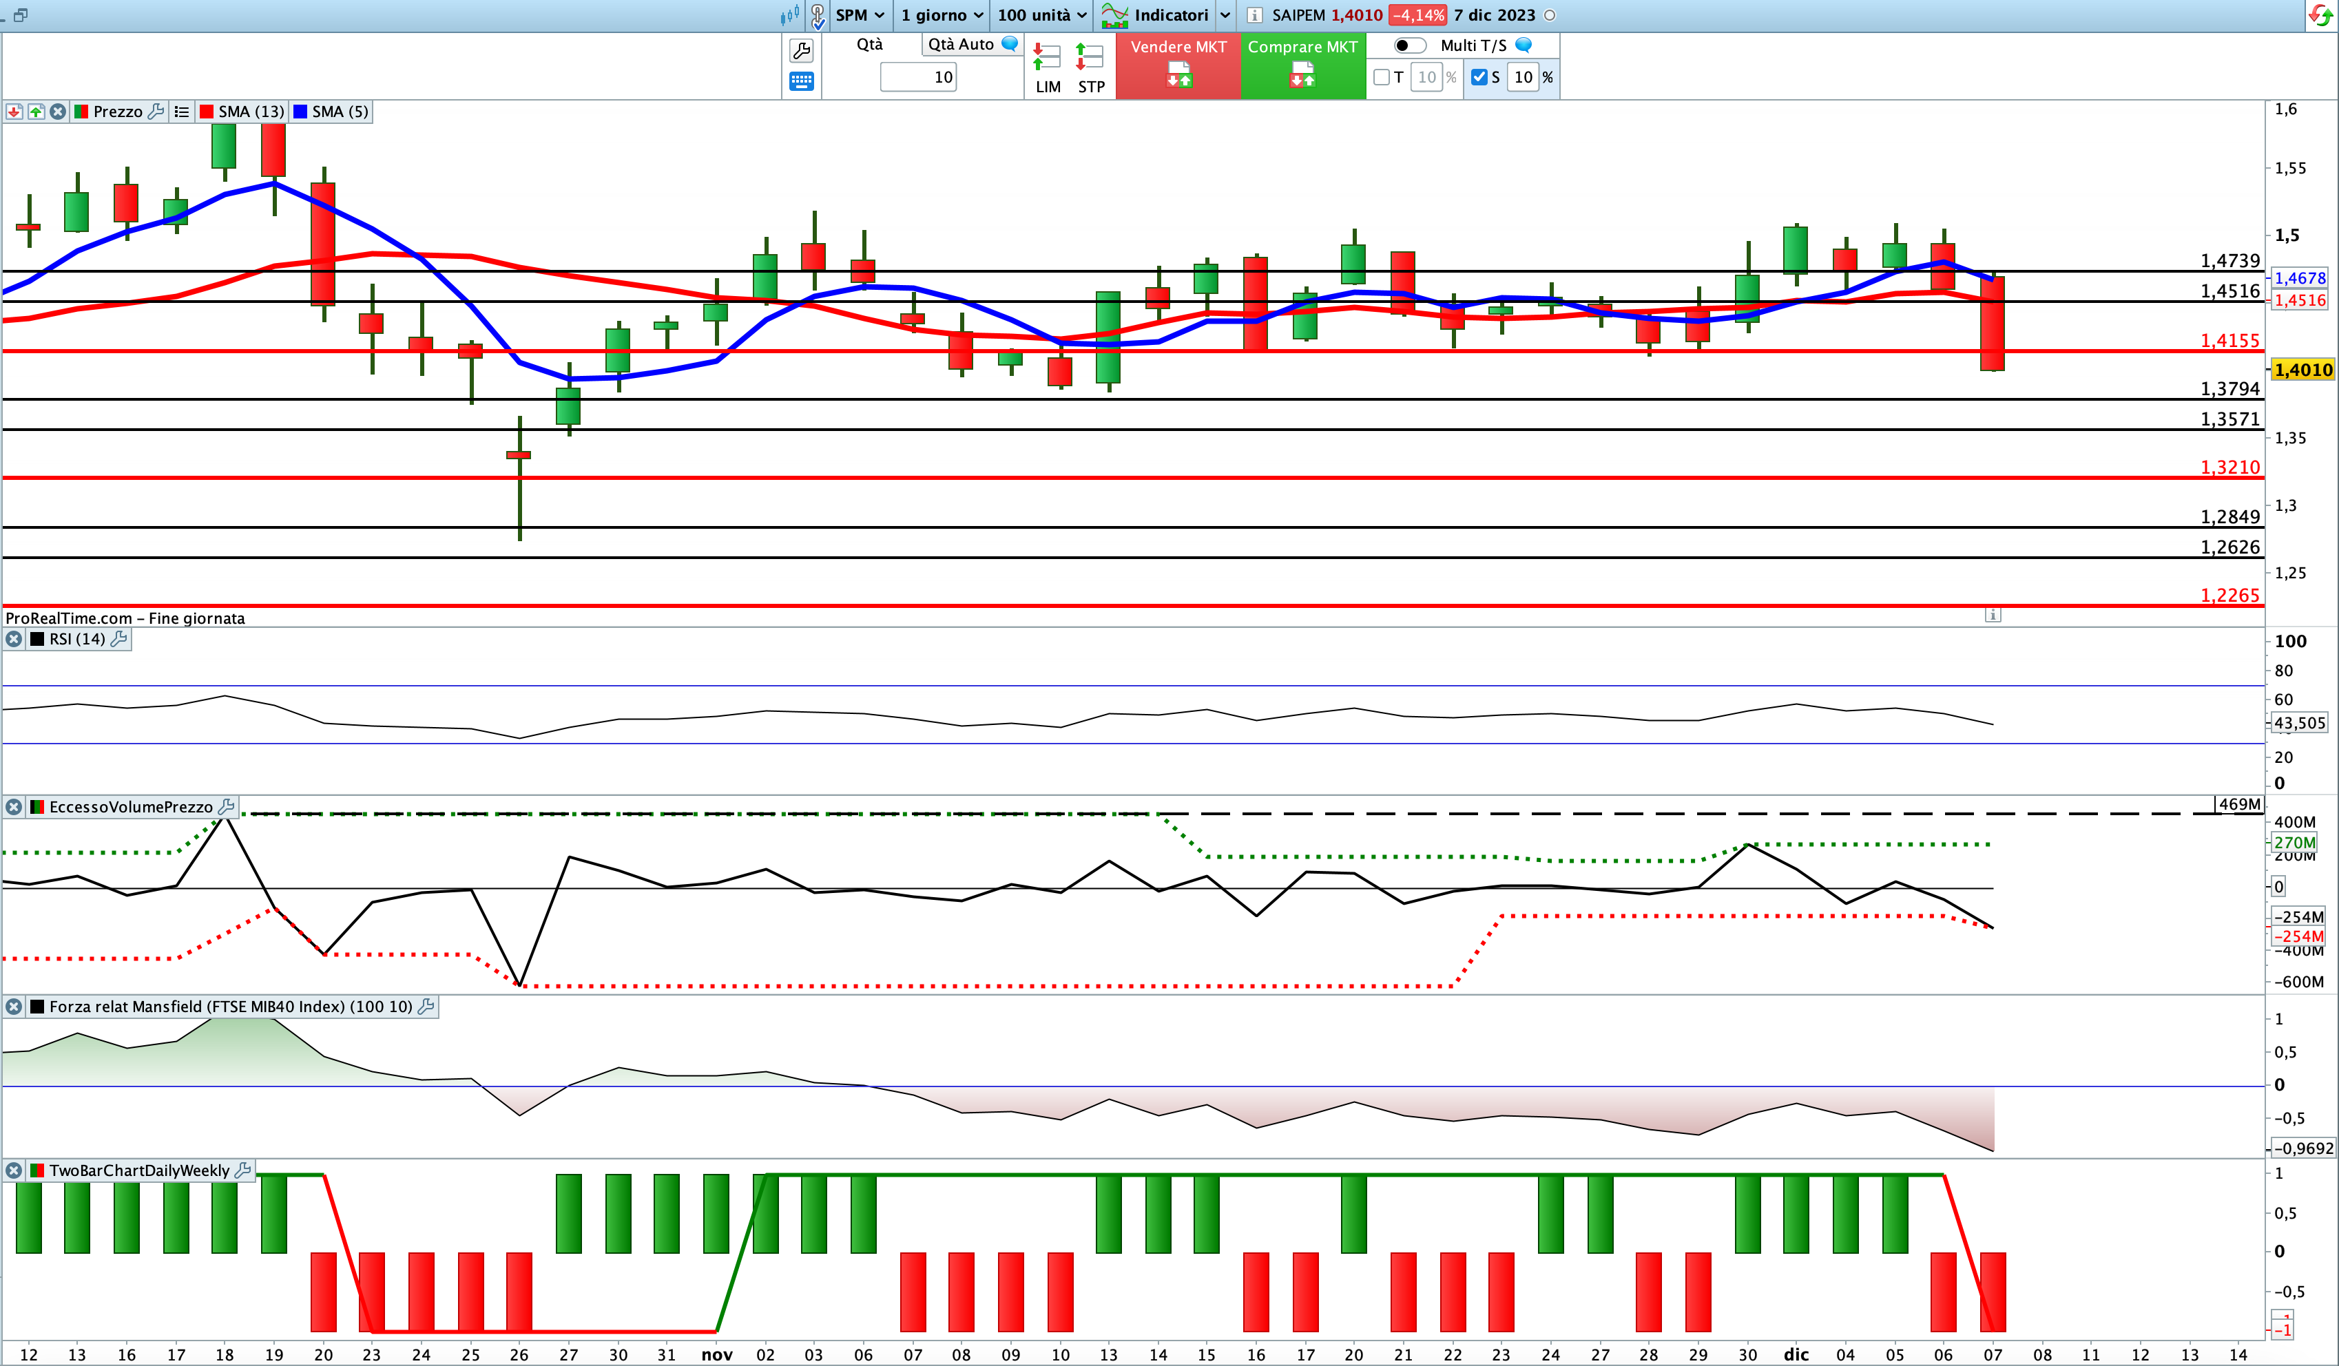Click the 43,505 RSI value label
This screenshot has width=2339, height=1366.
click(2299, 723)
